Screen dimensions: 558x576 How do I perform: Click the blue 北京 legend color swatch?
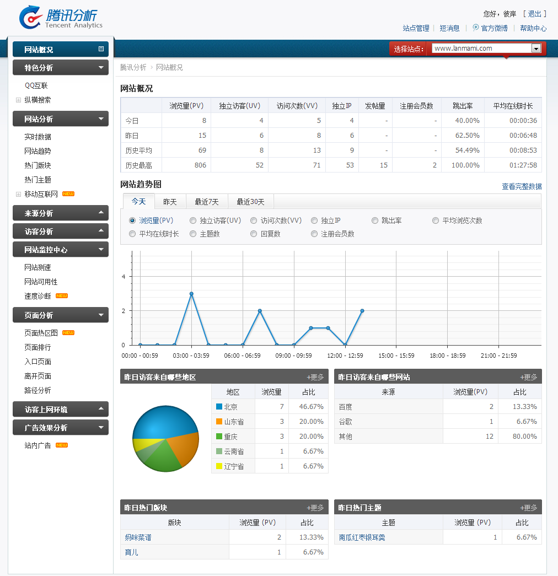[219, 407]
